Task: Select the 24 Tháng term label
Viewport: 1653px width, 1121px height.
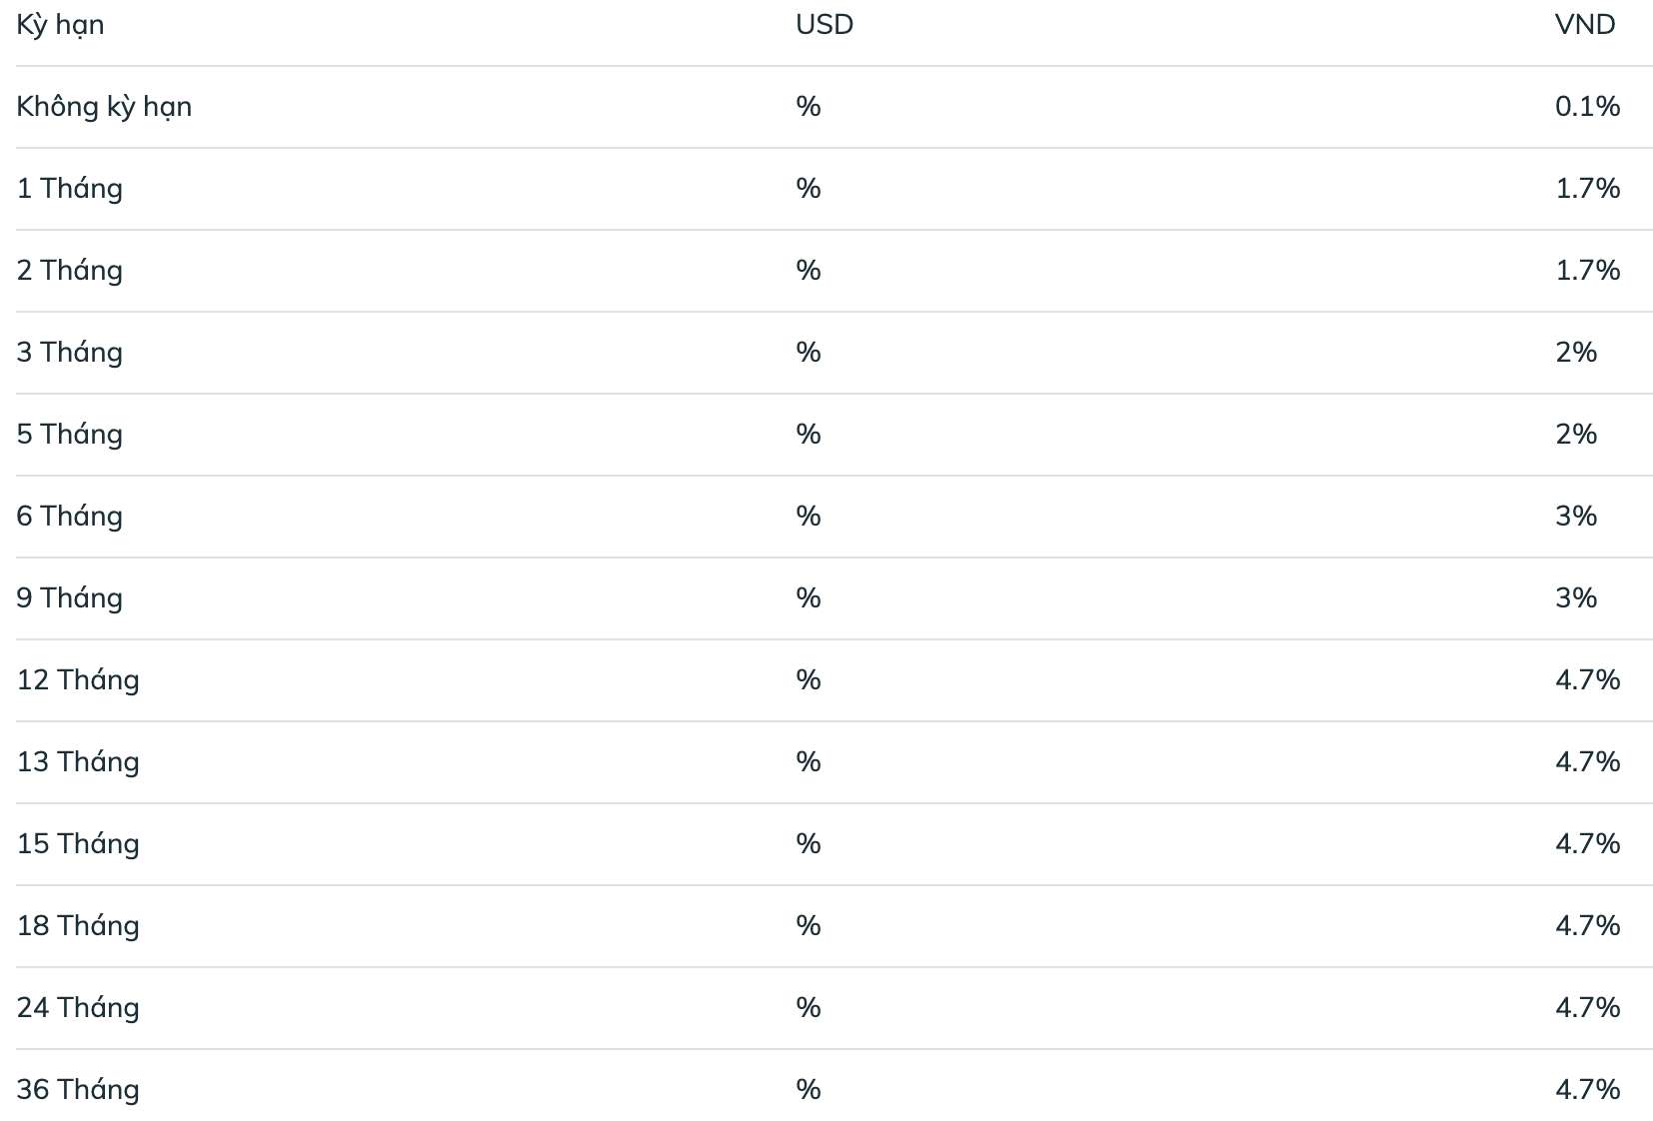Action: [78, 1008]
